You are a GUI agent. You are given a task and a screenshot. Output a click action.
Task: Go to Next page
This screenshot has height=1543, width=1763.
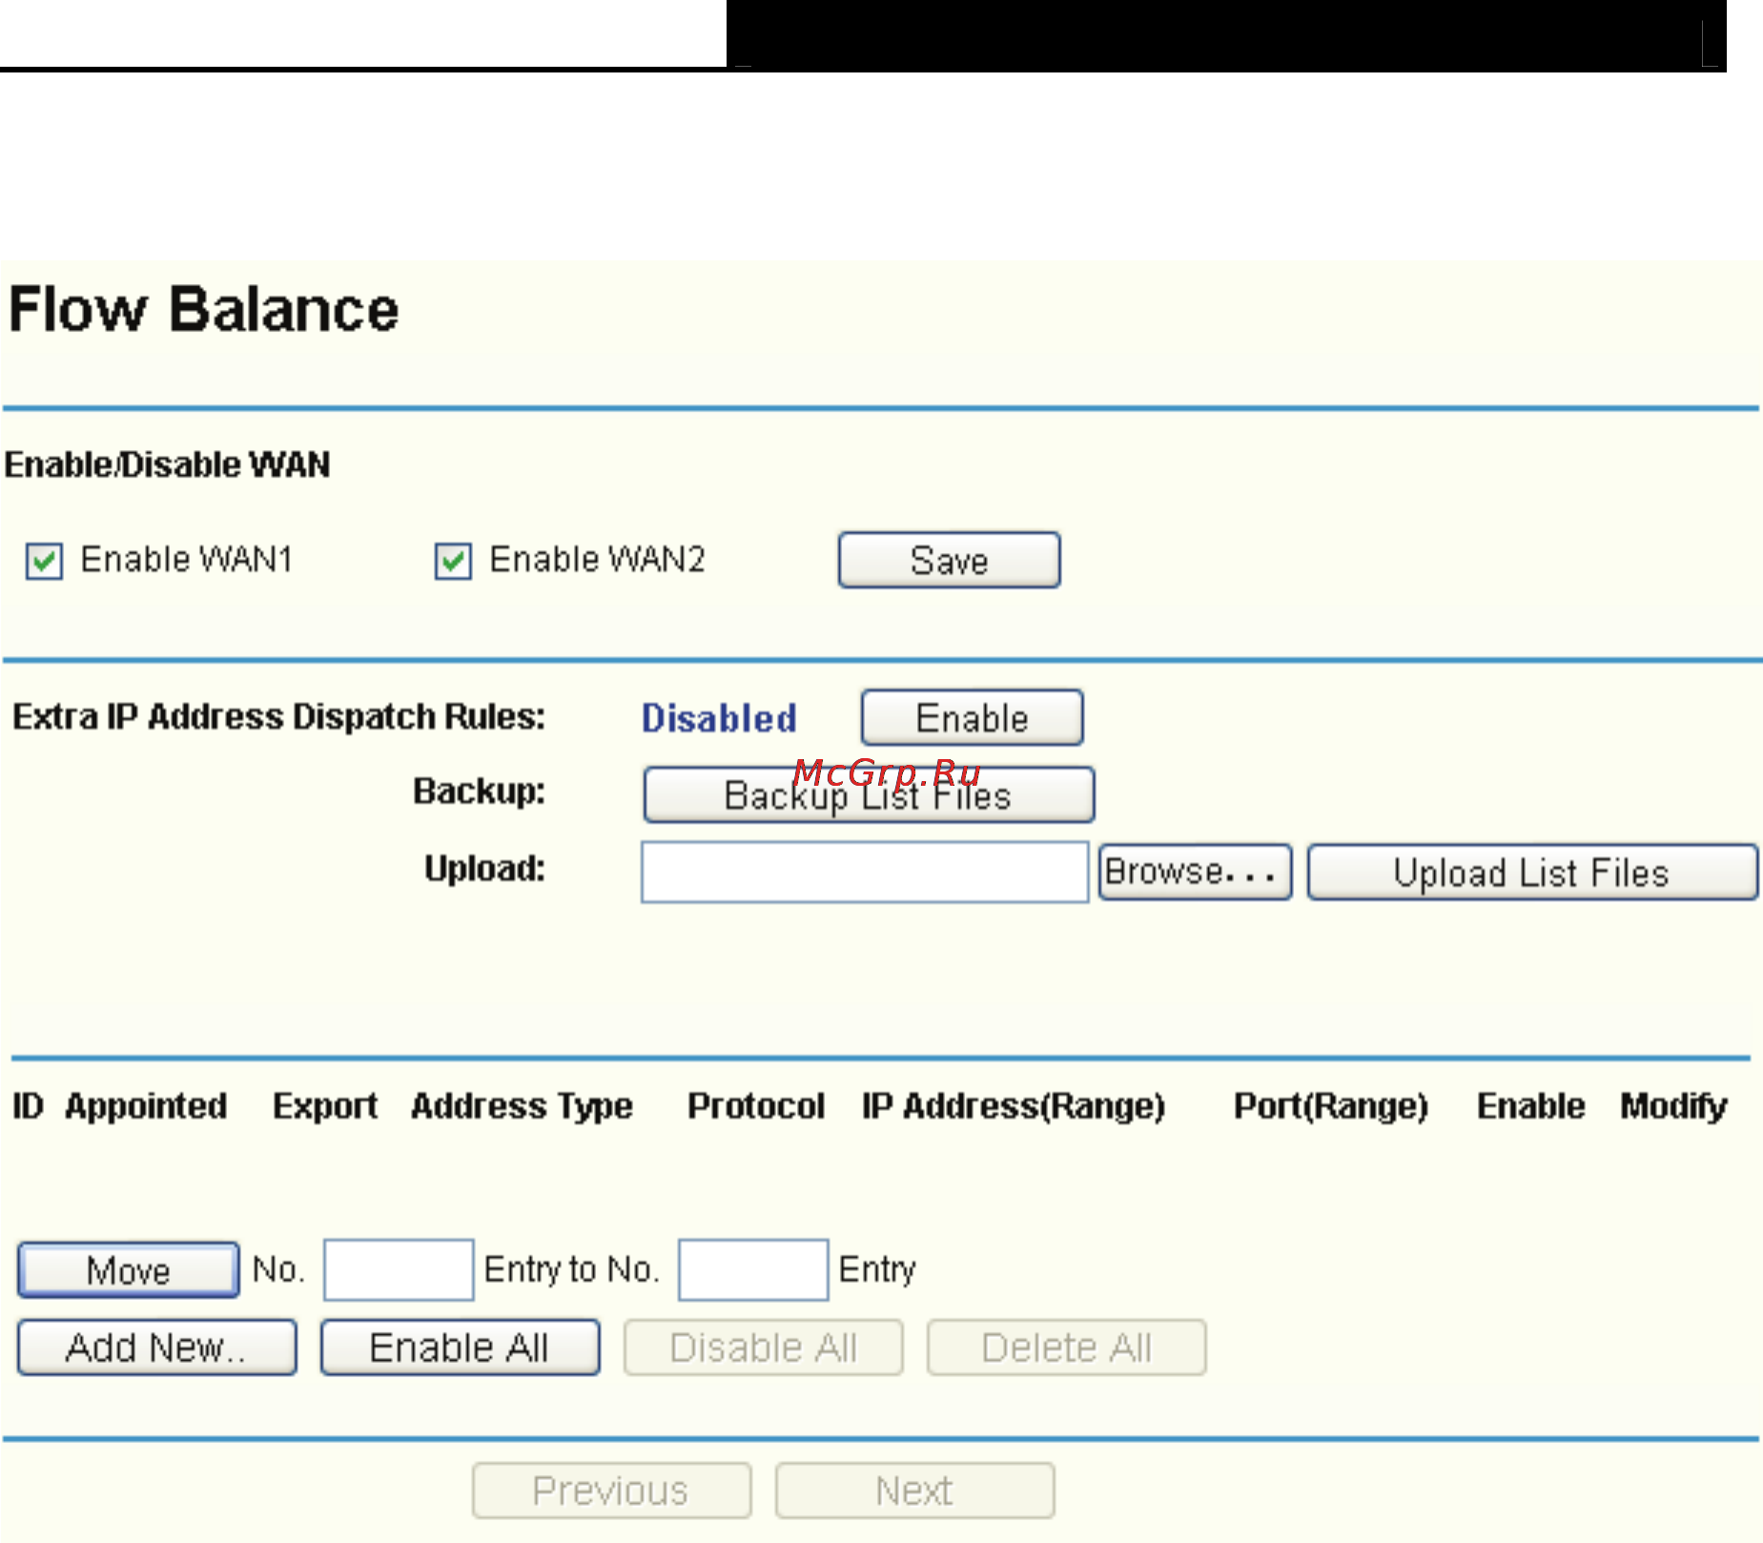tap(914, 1490)
